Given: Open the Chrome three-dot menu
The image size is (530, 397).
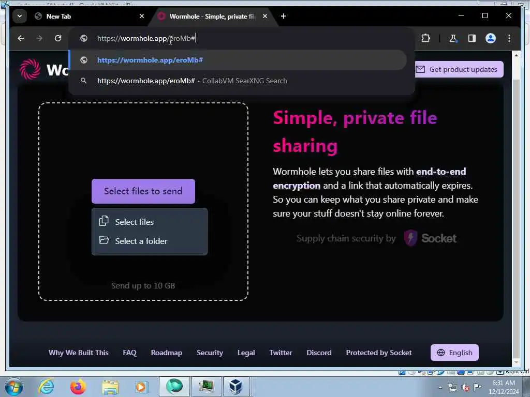Looking at the screenshot, I should coord(509,38).
